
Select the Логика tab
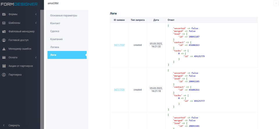click(x=55, y=47)
